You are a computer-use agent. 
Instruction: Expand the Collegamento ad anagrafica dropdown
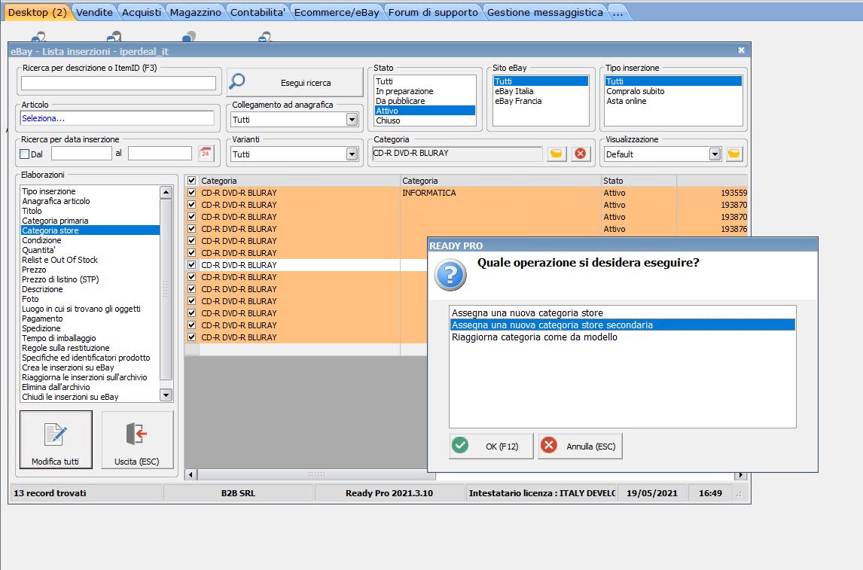coord(352,120)
